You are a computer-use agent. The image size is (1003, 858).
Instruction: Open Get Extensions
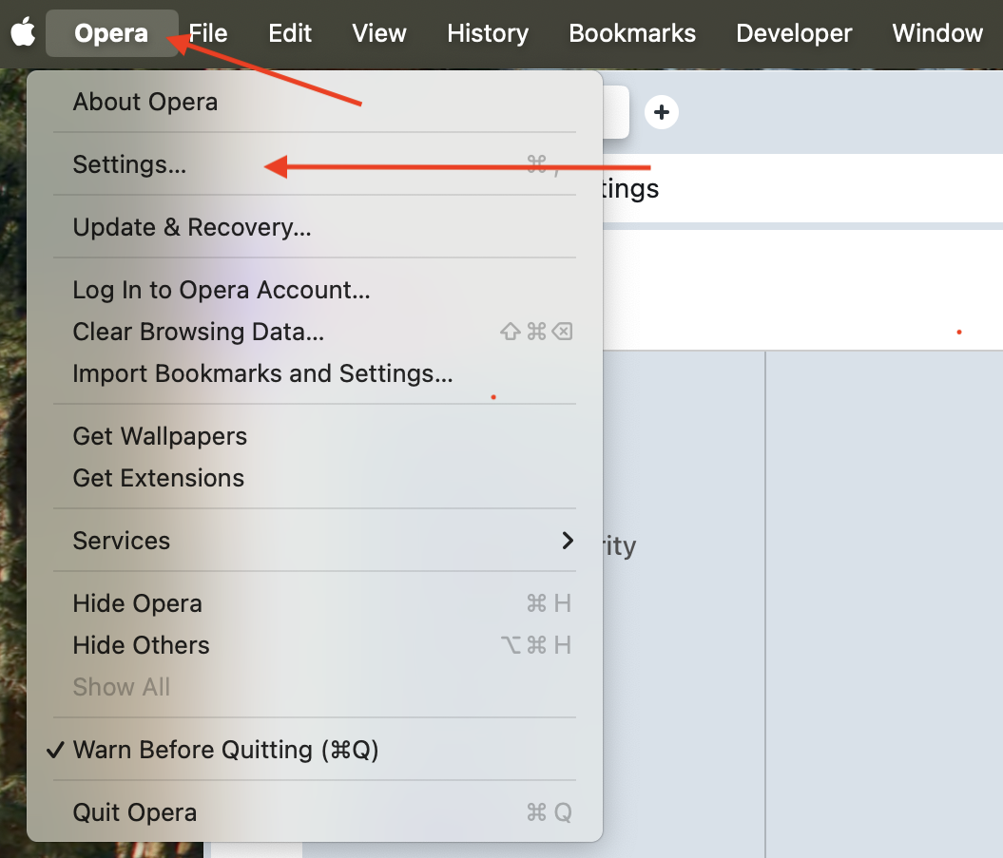(x=158, y=478)
